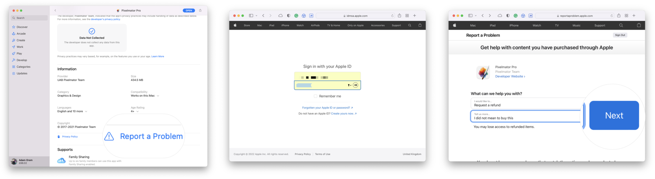Image resolution: width=655 pixels, height=179 pixels.
Task: Open Privacy Policy link under Copyright
Action: pyautogui.click(x=70, y=137)
